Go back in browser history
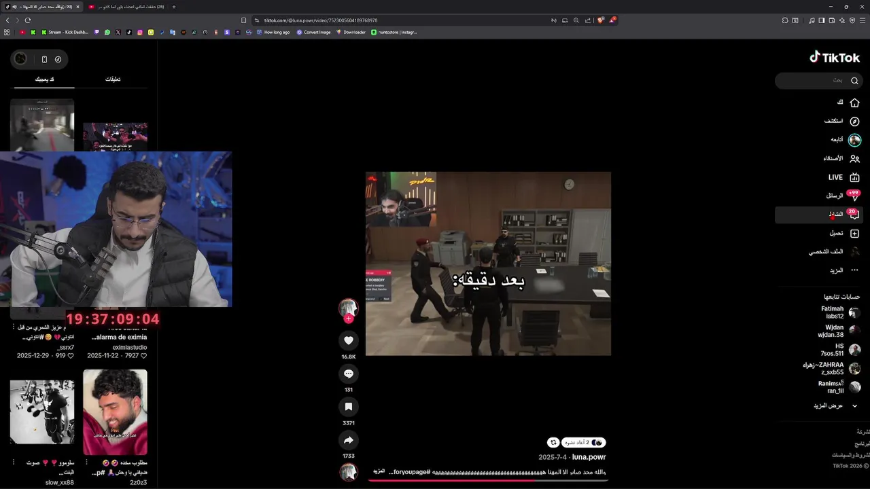The width and height of the screenshot is (870, 489). pos(7,20)
